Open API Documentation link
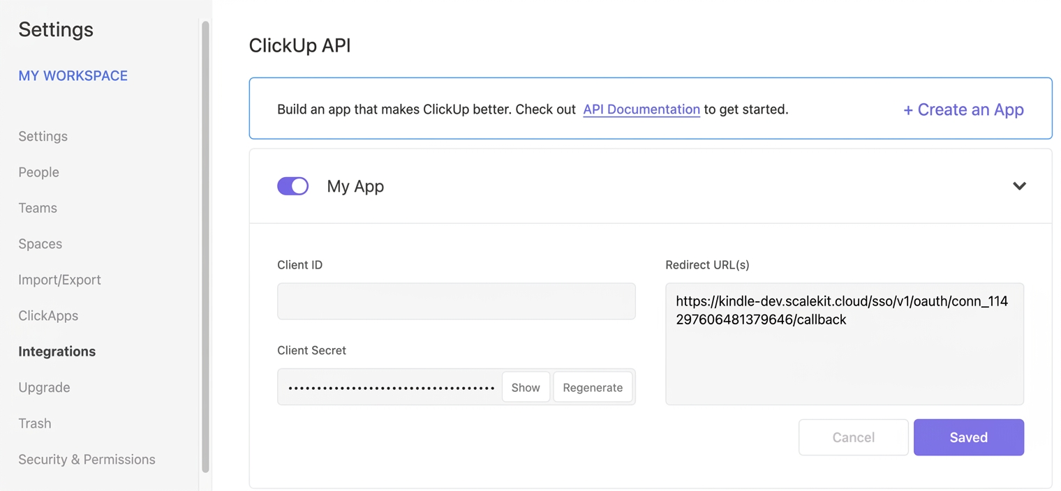1061x491 pixels. pyautogui.click(x=641, y=109)
